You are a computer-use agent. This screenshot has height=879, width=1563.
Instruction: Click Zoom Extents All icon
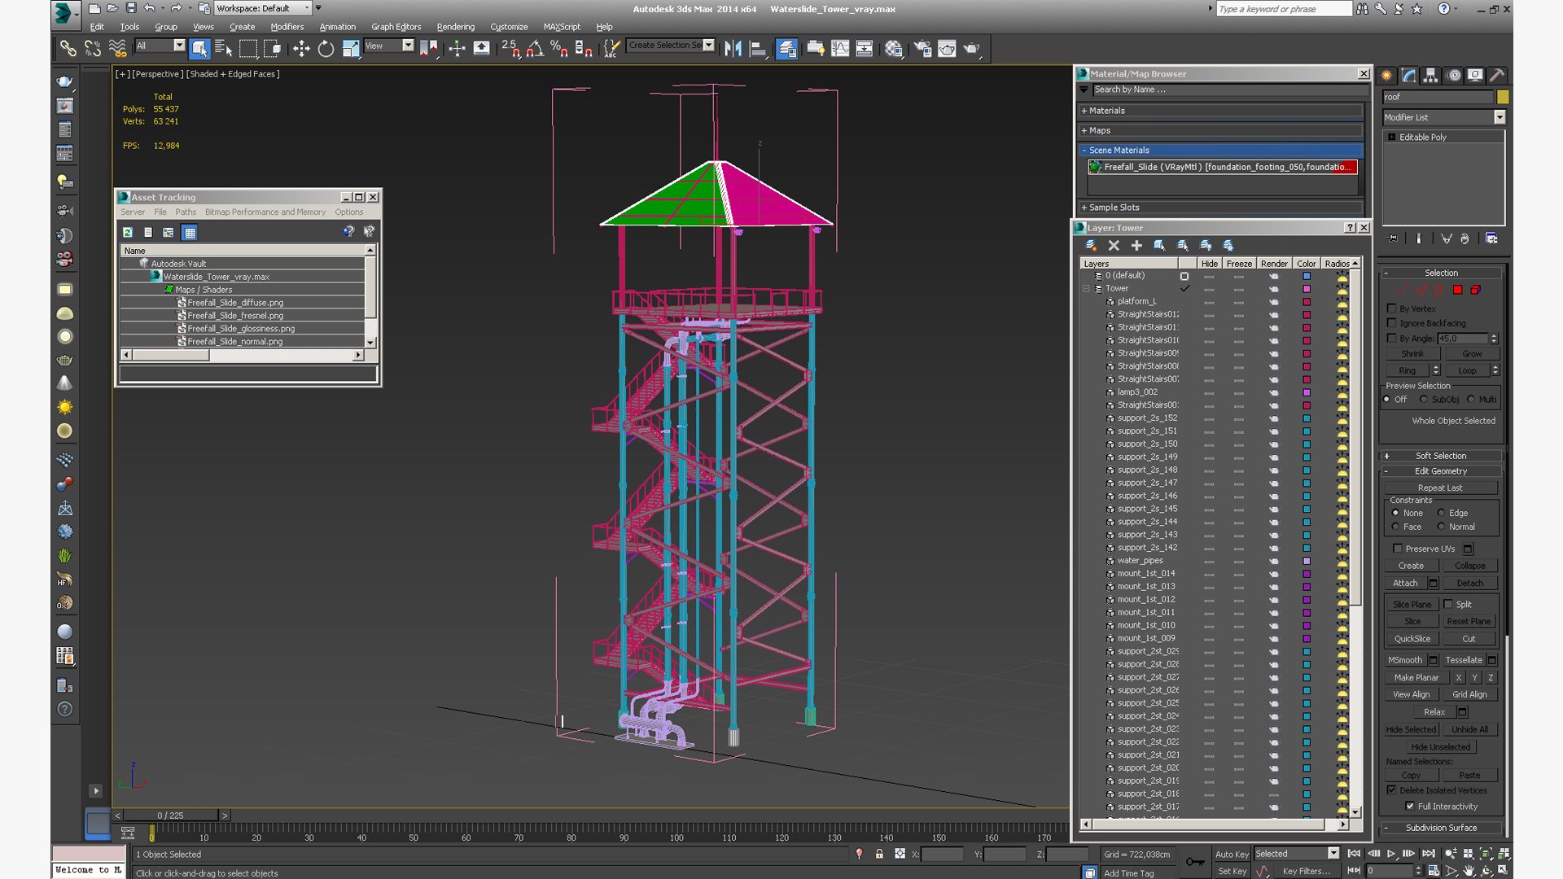point(1504,854)
